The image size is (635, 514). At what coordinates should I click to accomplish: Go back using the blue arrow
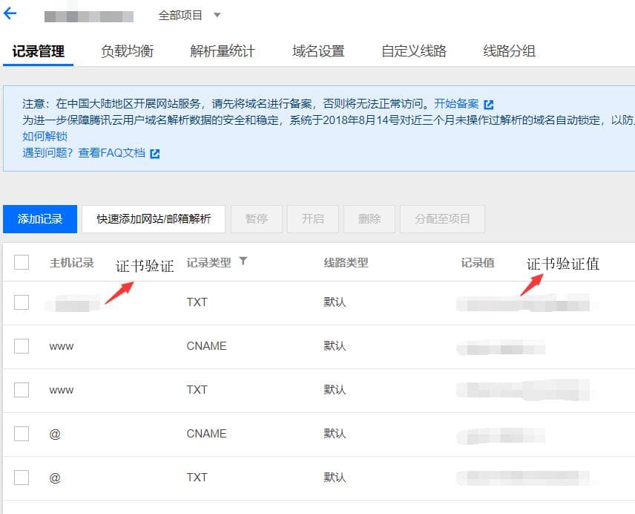pyautogui.click(x=10, y=13)
